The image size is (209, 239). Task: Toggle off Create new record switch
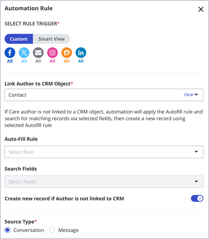[x=197, y=198]
